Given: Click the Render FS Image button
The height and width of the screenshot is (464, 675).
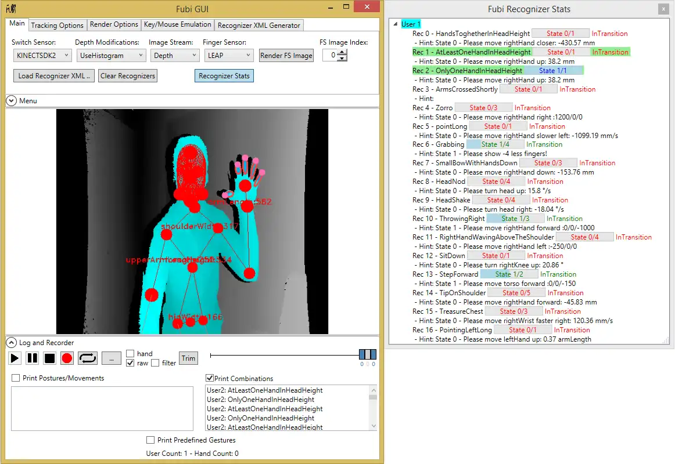Looking at the screenshot, I should tap(286, 56).
